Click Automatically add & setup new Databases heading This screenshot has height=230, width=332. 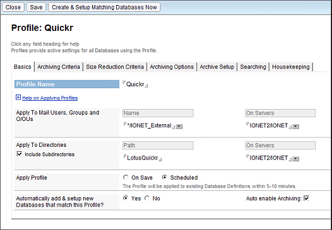[x=60, y=202]
